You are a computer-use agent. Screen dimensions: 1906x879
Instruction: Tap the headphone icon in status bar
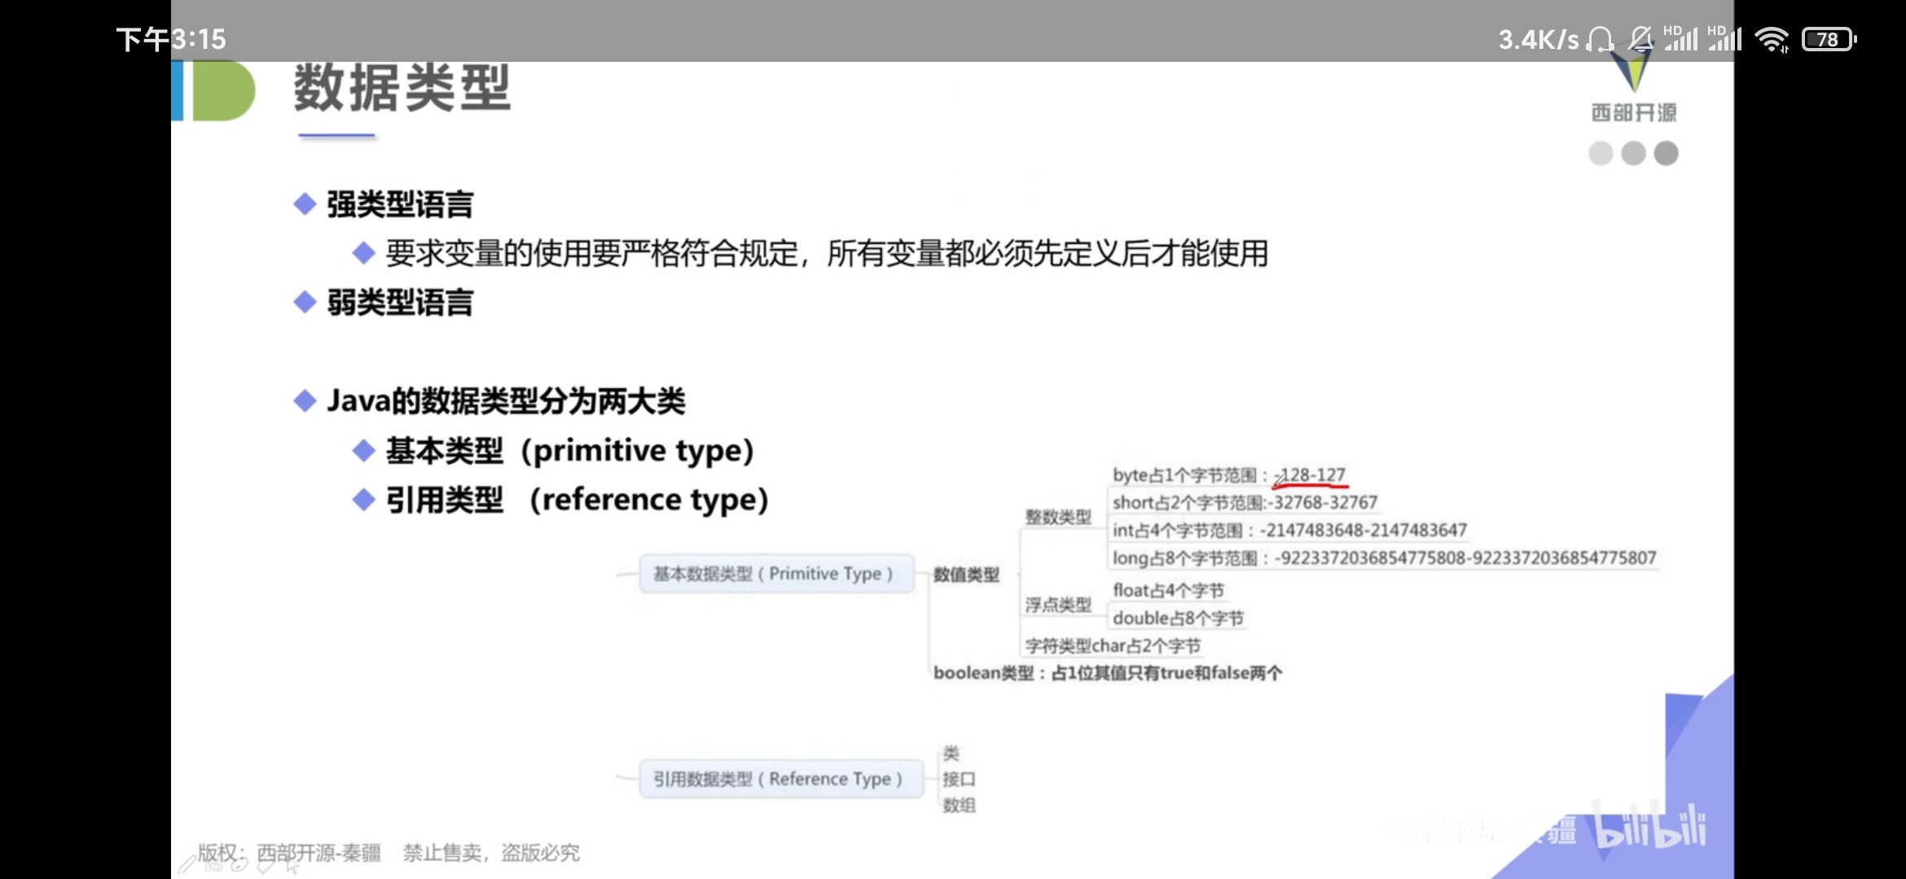point(1601,39)
